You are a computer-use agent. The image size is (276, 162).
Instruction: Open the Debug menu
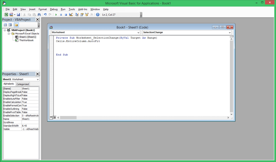[x=54, y=9]
